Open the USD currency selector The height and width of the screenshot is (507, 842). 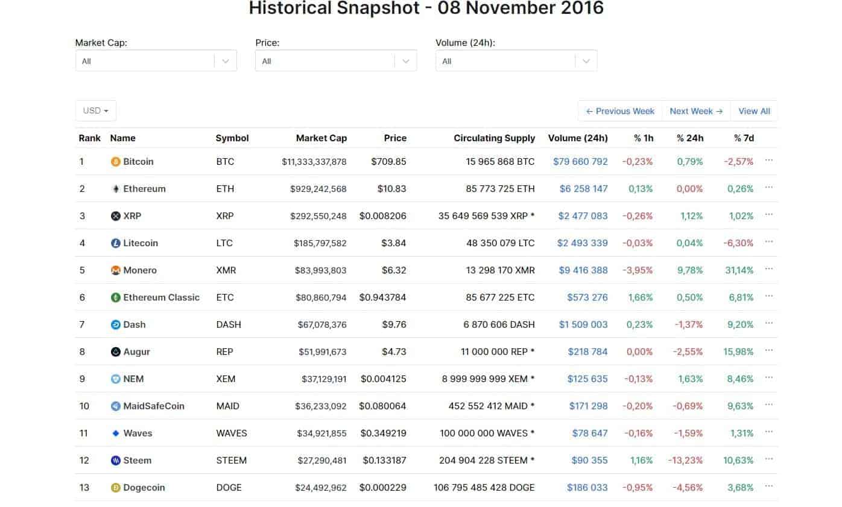pos(95,110)
